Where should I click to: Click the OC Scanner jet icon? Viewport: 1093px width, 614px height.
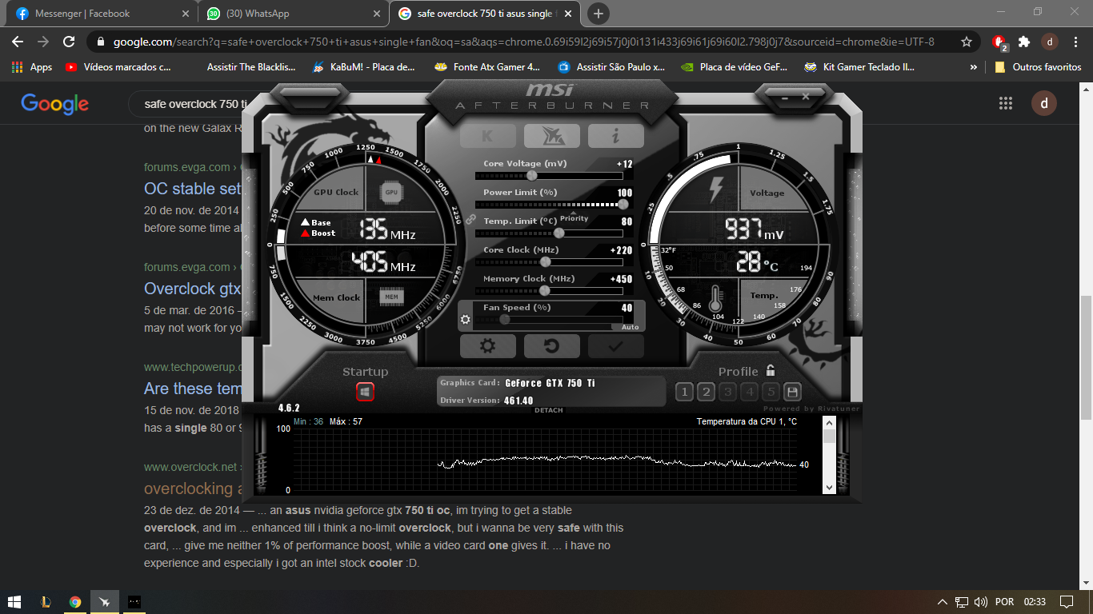(551, 136)
